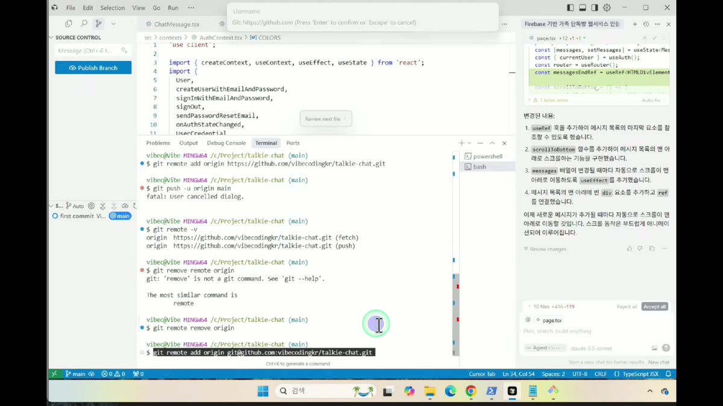Switch to the Output panel tab
This screenshot has width=723, height=406.
click(189, 143)
